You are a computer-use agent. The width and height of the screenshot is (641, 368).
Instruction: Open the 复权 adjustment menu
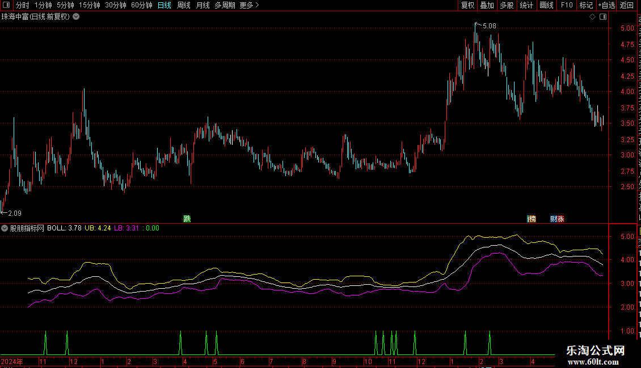click(467, 5)
